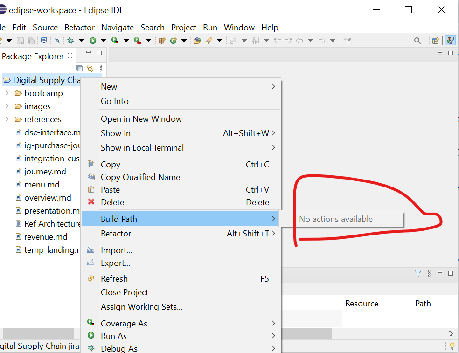Click the Skip All Breakpoints icon
The image size is (459, 353).
(x=57, y=41)
